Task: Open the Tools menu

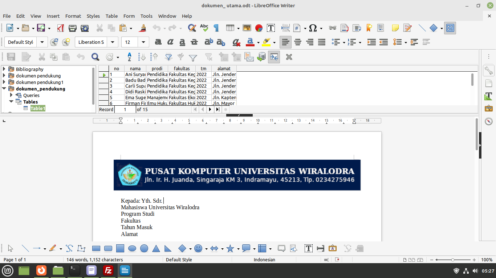Action: coord(146,16)
